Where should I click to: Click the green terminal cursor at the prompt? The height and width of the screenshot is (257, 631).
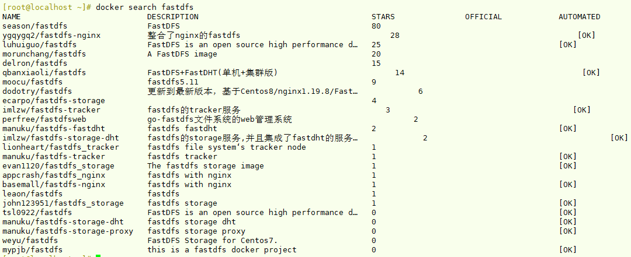[98, 256]
